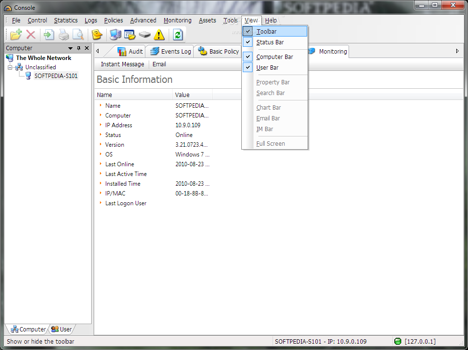The width and height of the screenshot is (468, 350).
Task: Open the Advanced menu
Action: pos(143,20)
